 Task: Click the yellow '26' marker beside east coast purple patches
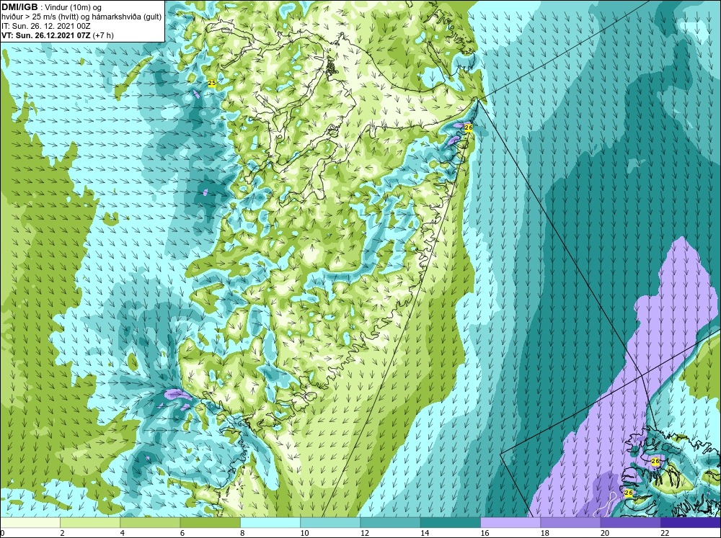click(x=469, y=127)
